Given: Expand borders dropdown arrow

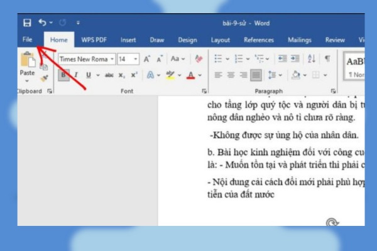Looking at the screenshot, I should (x=325, y=75).
